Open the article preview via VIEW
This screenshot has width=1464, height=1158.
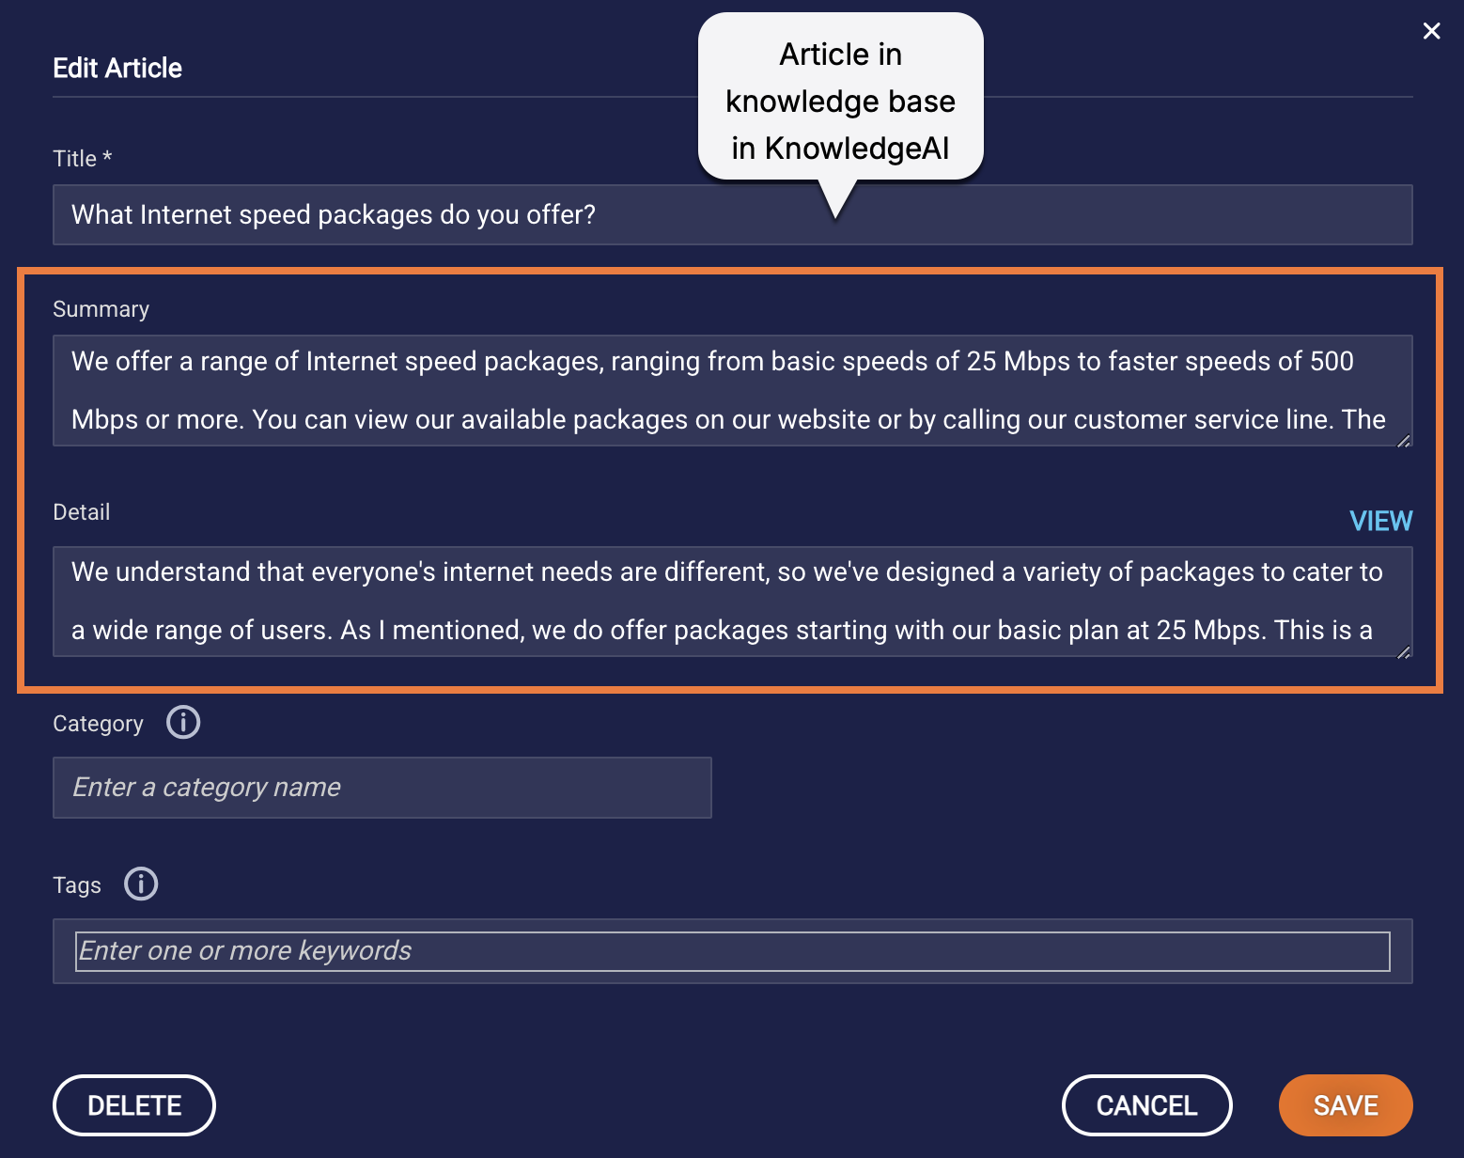point(1380,520)
